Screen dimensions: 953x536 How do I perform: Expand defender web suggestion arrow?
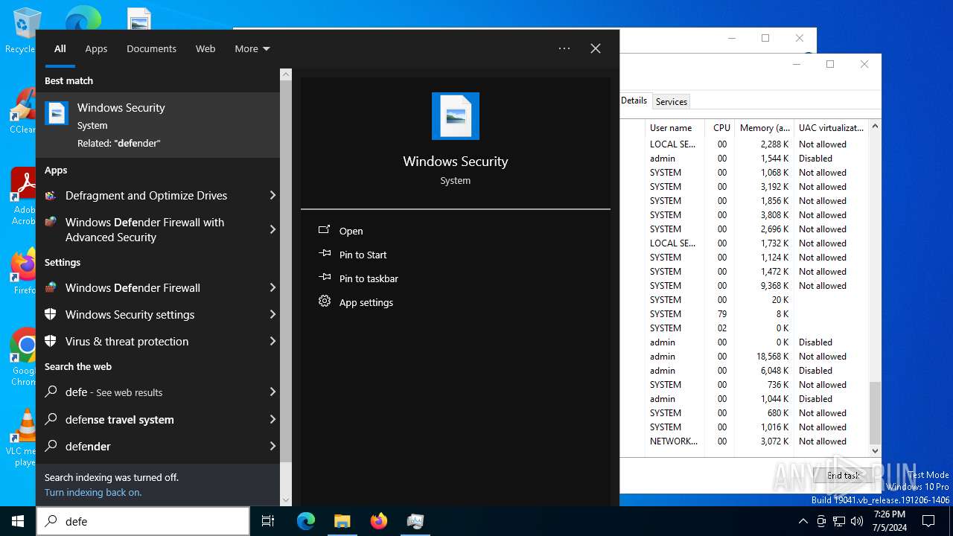tap(272, 446)
